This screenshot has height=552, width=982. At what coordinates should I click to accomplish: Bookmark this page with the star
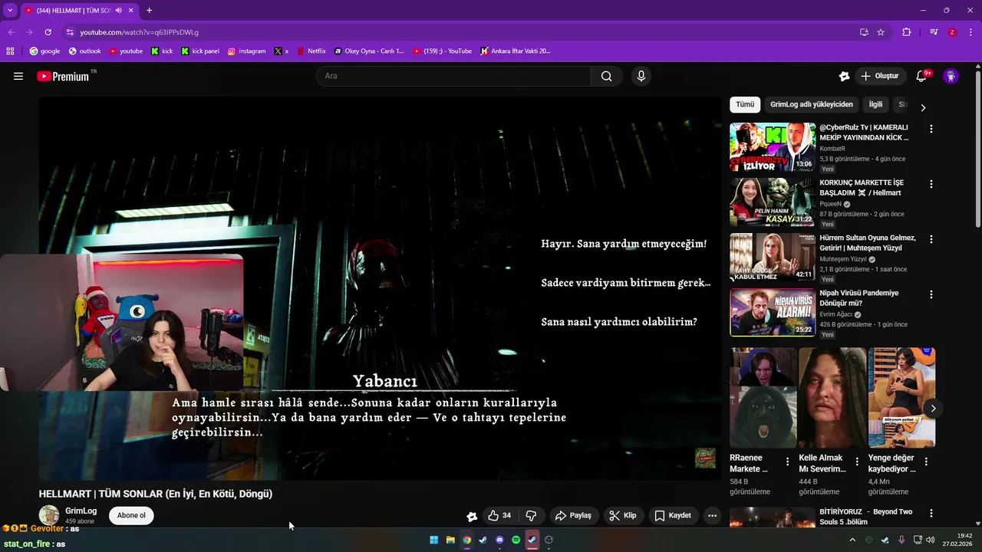[x=881, y=32]
